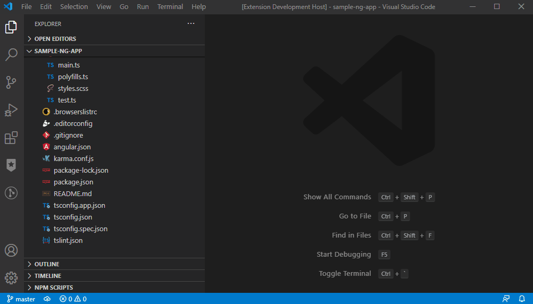Expand the NPM Scripts section

click(x=114, y=288)
